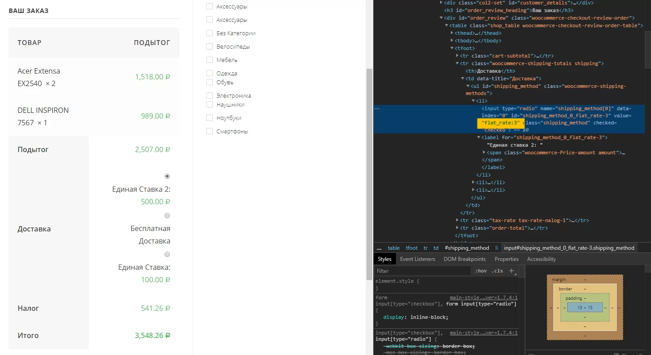Choose the Бесплатная Доставка shipping option radio
This screenshot has height=355, width=651.
(x=167, y=215)
